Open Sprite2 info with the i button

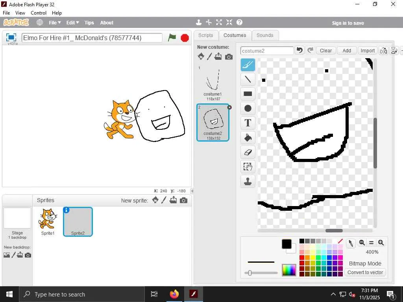(x=66, y=210)
